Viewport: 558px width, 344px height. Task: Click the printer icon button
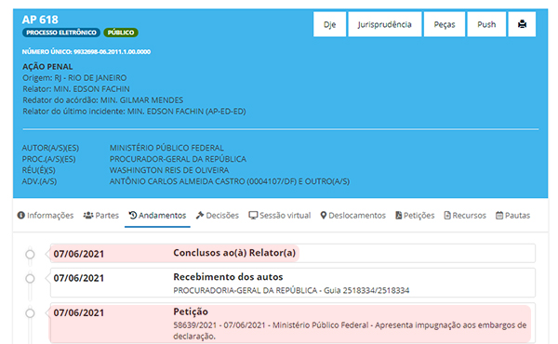point(522,24)
